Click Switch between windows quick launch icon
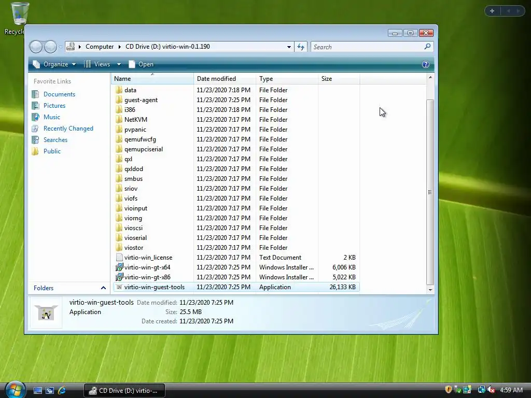Image resolution: width=531 pixels, height=398 pixels. click(50, 391)
